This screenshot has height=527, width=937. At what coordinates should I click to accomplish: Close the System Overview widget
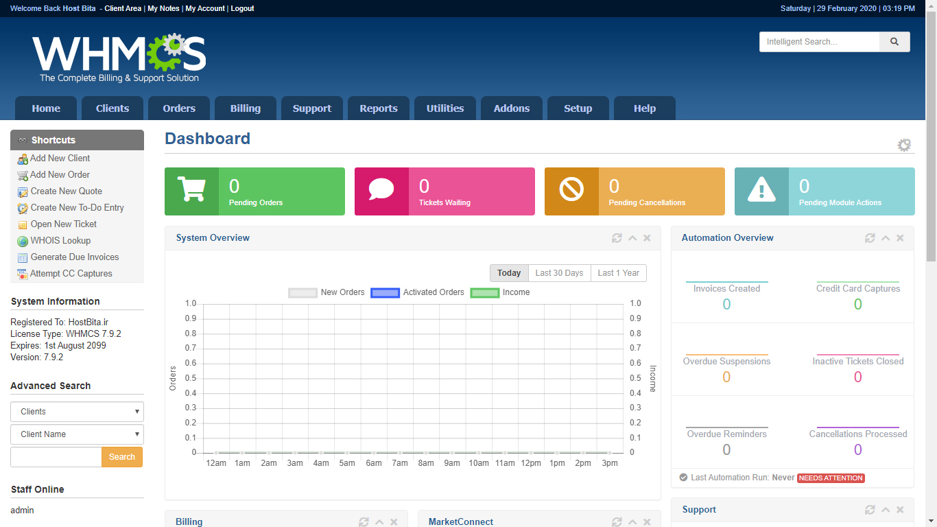(647, 238)
